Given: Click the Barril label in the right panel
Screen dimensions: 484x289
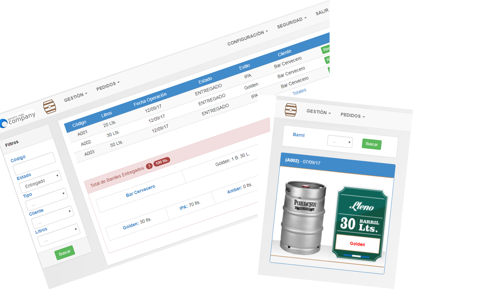Looking at the screenshot, I should tap(299, 135).
